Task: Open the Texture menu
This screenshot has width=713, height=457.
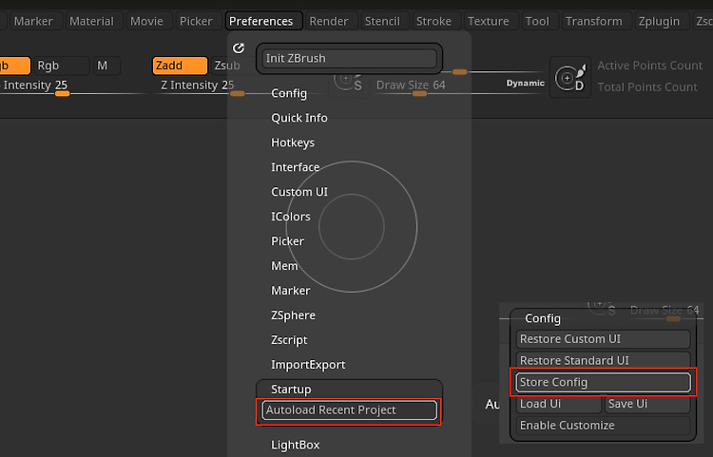Action: click(489, 21)
